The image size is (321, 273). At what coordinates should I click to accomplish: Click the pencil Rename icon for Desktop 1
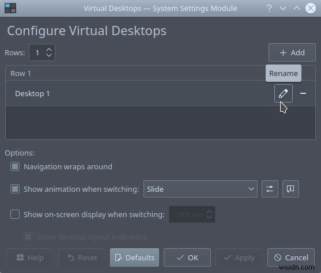pos(284,93)
